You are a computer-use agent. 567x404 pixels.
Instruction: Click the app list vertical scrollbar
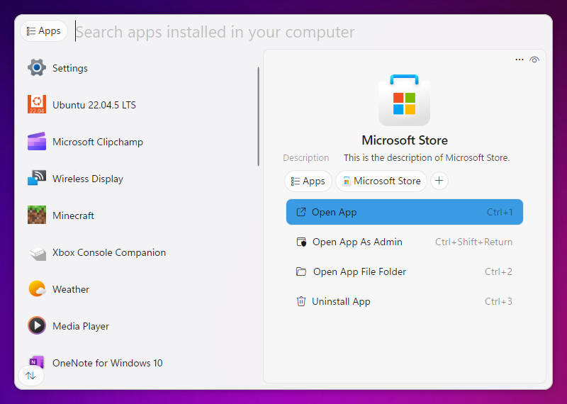pos(258,116)
